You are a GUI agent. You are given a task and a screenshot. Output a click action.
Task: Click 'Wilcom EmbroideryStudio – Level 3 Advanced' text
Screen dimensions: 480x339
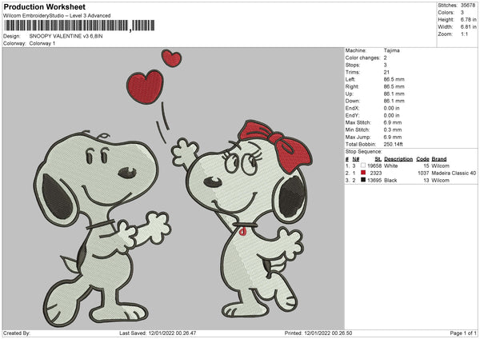[x=57, y=16]
